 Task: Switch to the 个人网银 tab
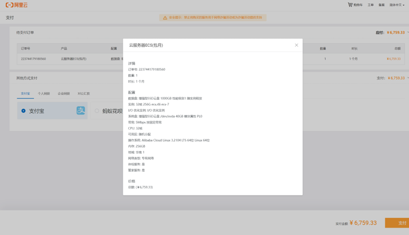click(x=44, y=93)
